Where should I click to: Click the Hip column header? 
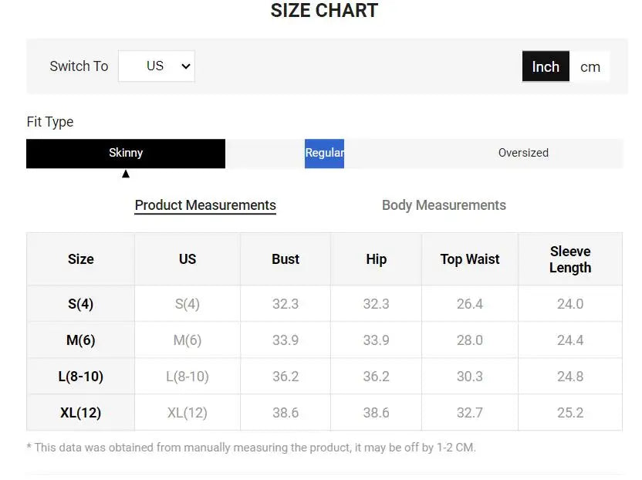point(377,259)
